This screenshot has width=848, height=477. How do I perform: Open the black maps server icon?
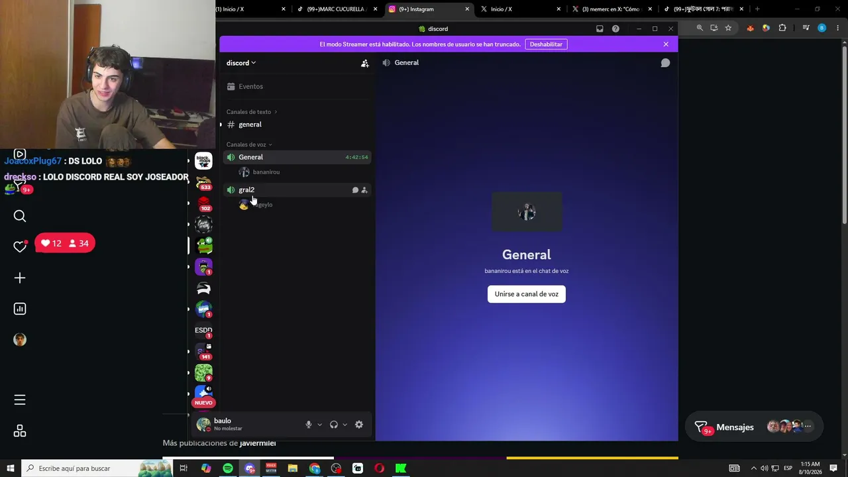203,161
